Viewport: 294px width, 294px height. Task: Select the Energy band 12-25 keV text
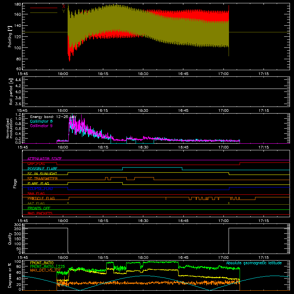(53, 117)
